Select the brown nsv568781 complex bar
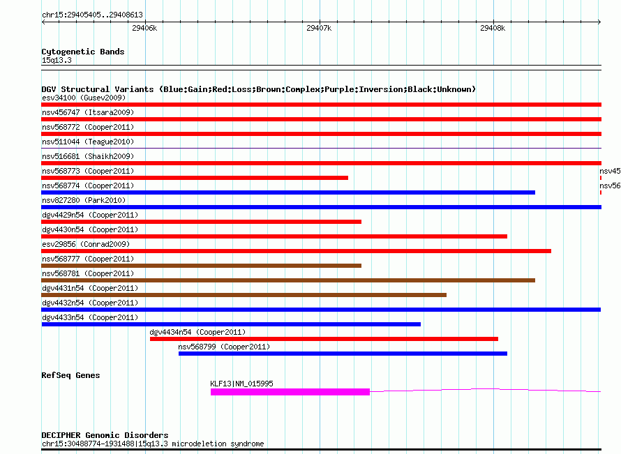 (x=288, y=280)
